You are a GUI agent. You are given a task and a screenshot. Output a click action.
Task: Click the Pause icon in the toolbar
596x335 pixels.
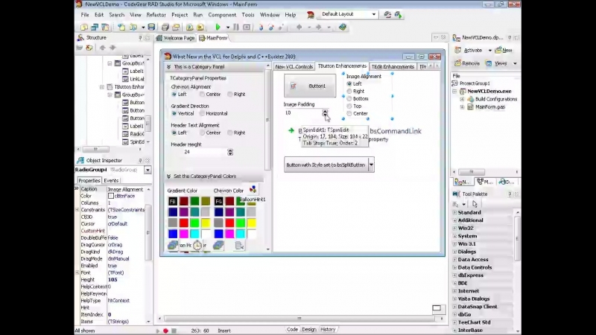pyautogui.click(x=236, y=28)
